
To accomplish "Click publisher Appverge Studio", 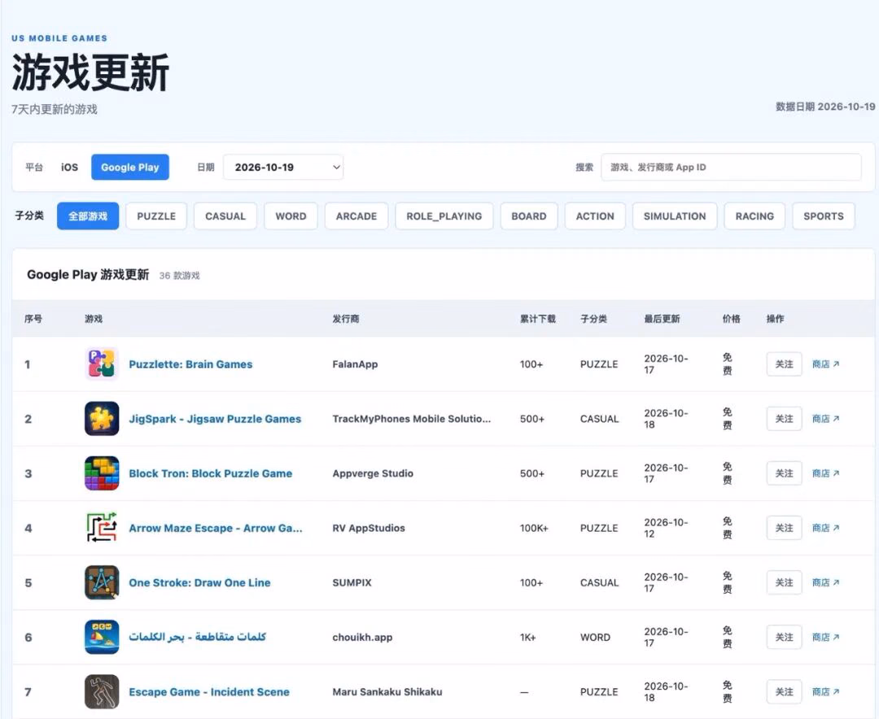I will coord(373,473).
